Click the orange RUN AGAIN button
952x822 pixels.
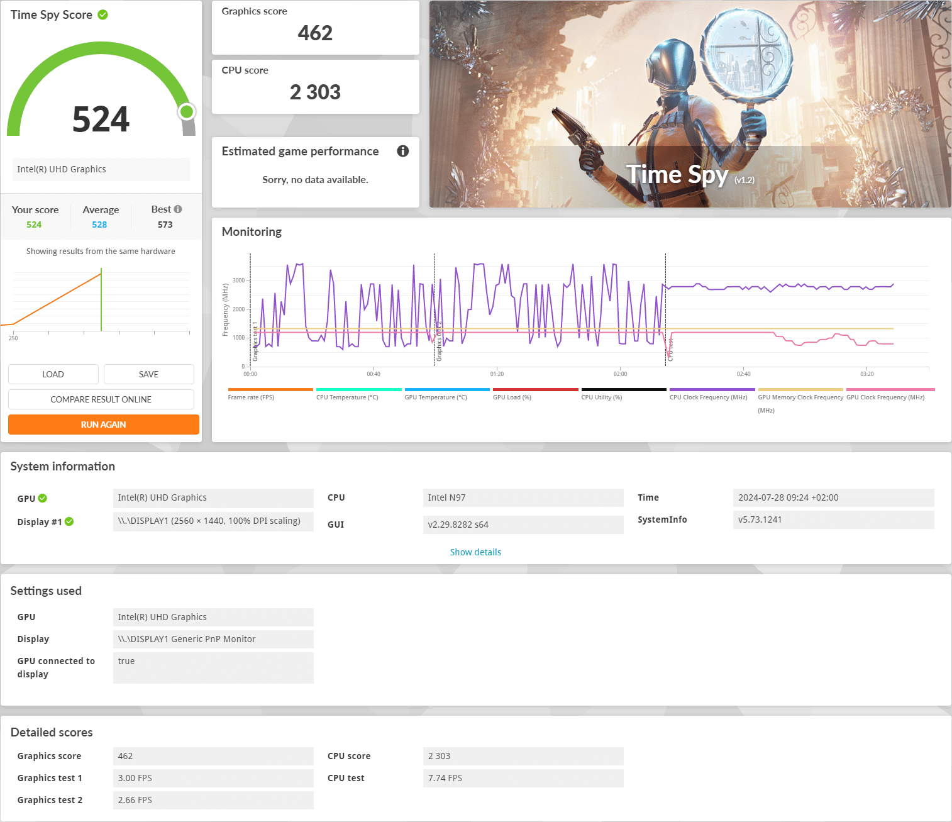click(x=103, y=425)
